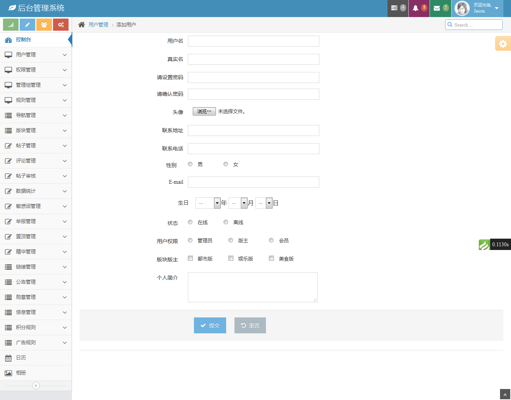This screenshot has width=511, height=400.
Task: Collapse the sidebar with double-arrow icon
Action: (x=36, y=386)
